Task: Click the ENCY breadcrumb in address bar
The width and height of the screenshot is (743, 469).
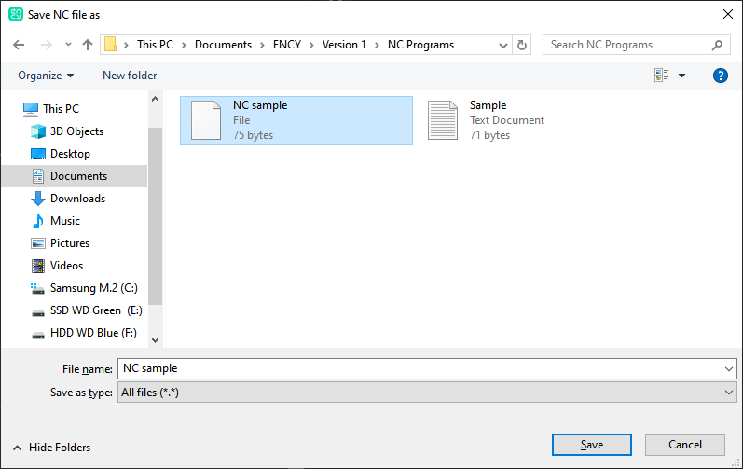Action: tap(286, 45)
